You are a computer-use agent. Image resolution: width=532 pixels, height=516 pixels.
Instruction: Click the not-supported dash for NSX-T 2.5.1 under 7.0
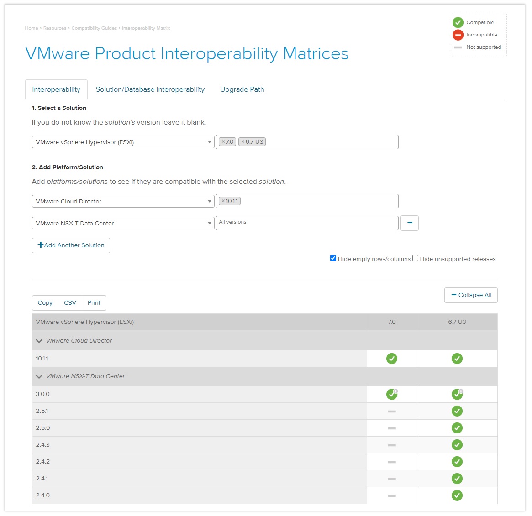(392, 411)
